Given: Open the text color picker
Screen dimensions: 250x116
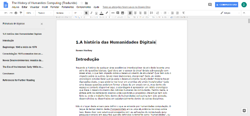Looking at the screenshot, I should coord(101,13).
